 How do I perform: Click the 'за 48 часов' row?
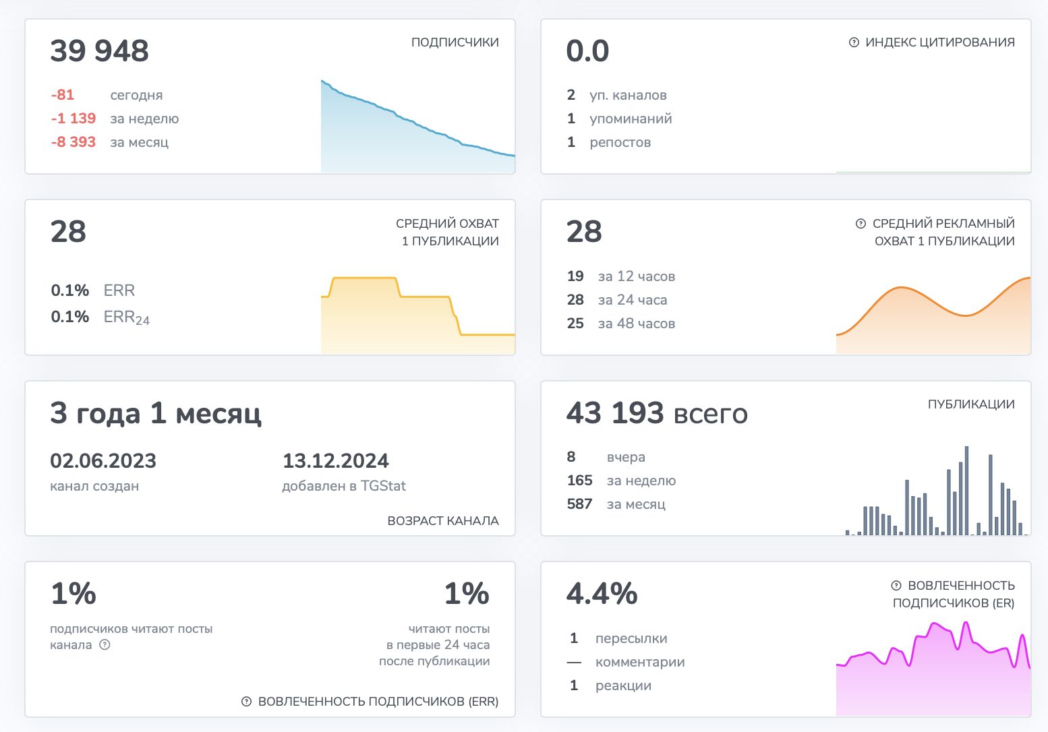tap(621, 324)
